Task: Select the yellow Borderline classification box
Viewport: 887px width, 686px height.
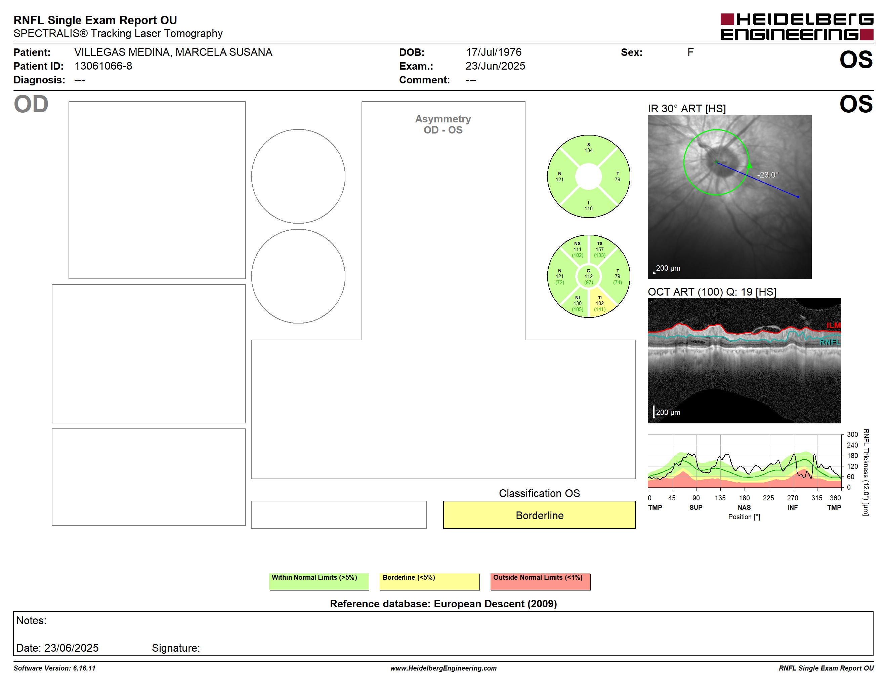Action: [539, 515]
